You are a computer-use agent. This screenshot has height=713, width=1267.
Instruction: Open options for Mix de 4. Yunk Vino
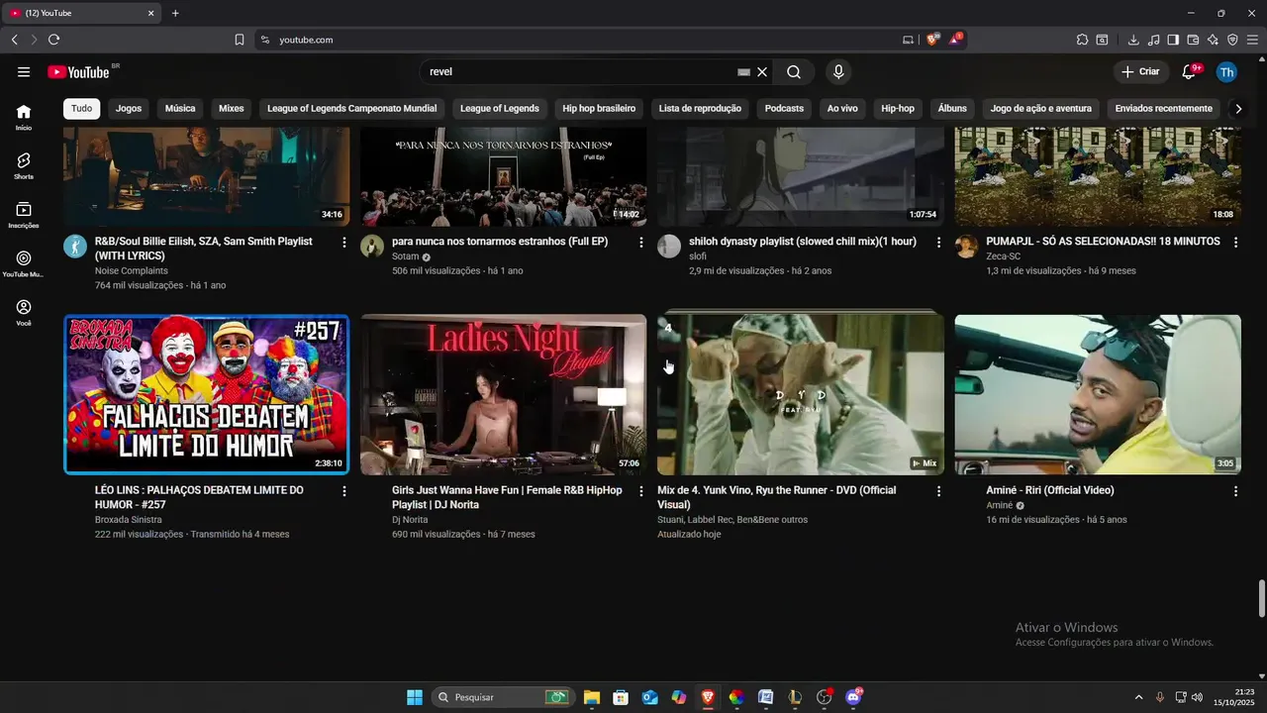pyautogui.click(x=938, y=491)
